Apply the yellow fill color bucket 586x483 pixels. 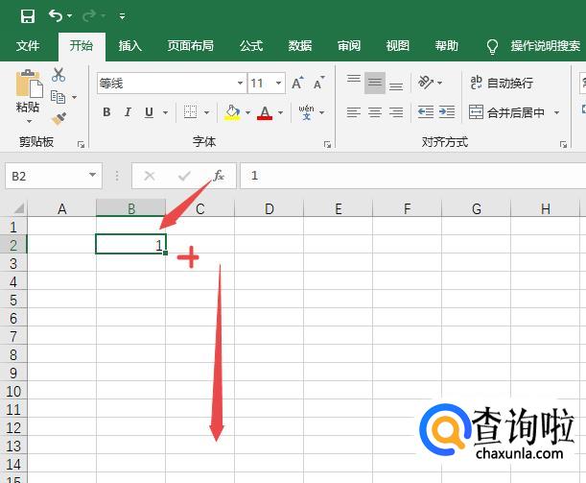232,111
